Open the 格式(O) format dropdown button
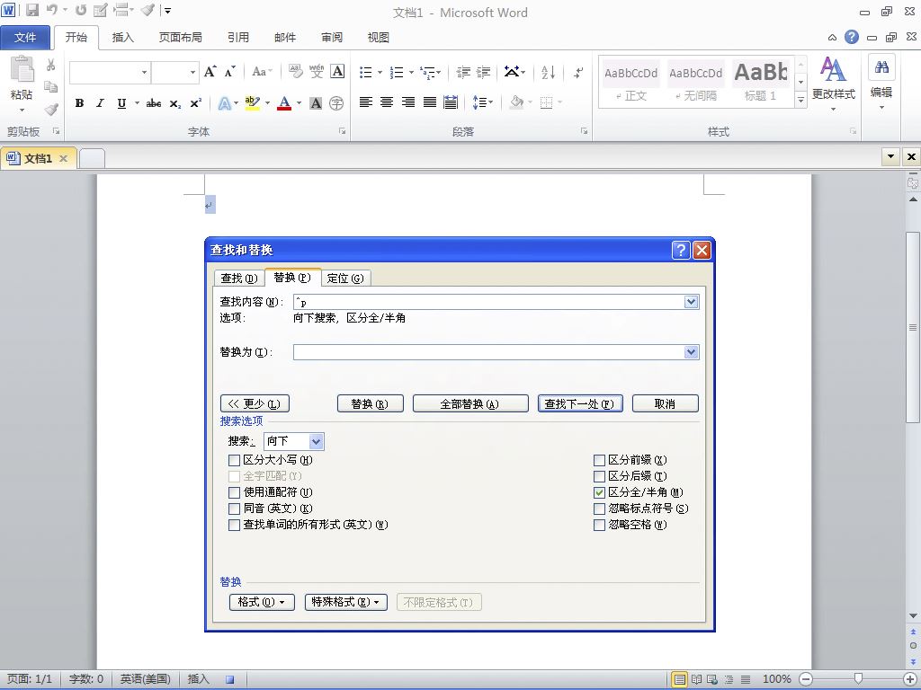The image size is (921, 690). click(x=262, y=602)
